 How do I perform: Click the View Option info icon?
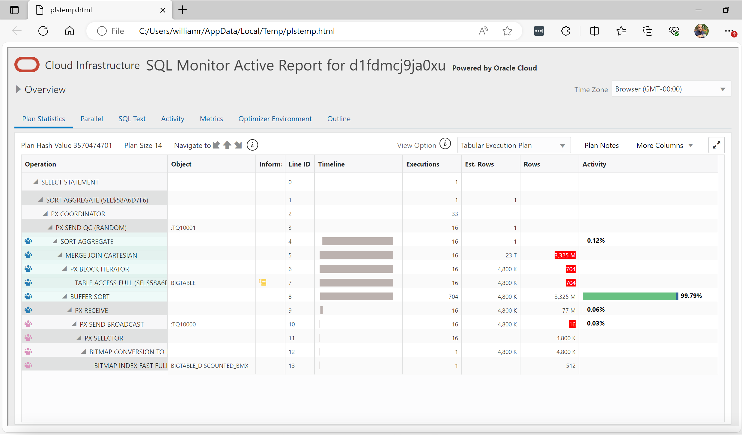point(445,144)
